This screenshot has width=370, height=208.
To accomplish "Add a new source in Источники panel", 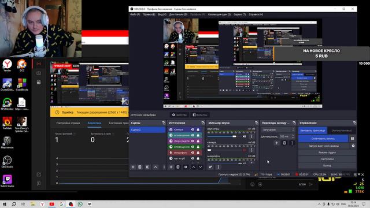I will (171, 167).
